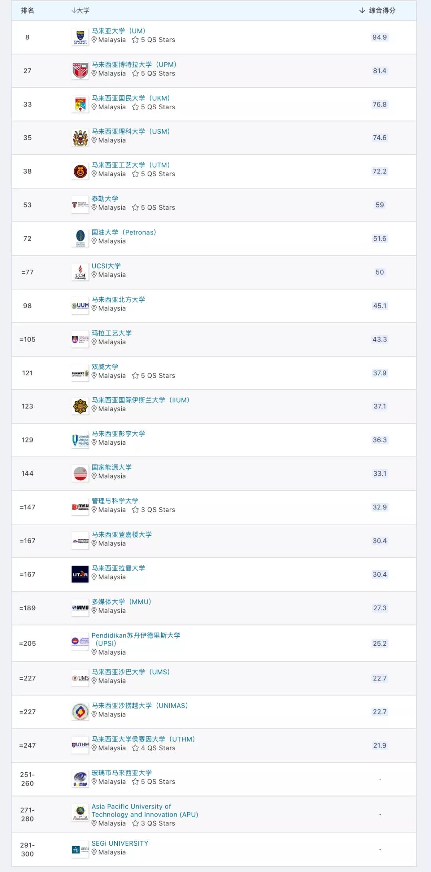Viewport: 431px width, 872px height.
Task: Open Asia Pacific University (APU) link
Action: click(144, 811)
